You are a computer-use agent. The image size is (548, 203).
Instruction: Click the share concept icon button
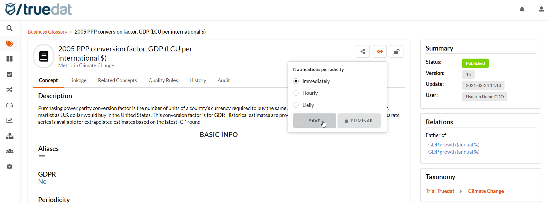[363, 52]
